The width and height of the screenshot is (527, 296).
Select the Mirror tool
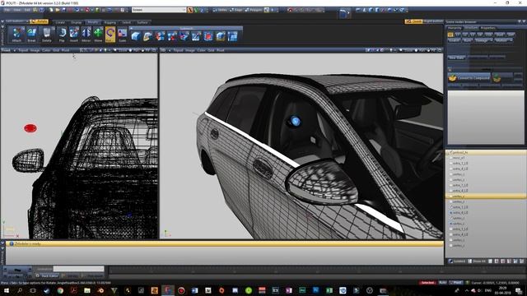tap(86, 35)
